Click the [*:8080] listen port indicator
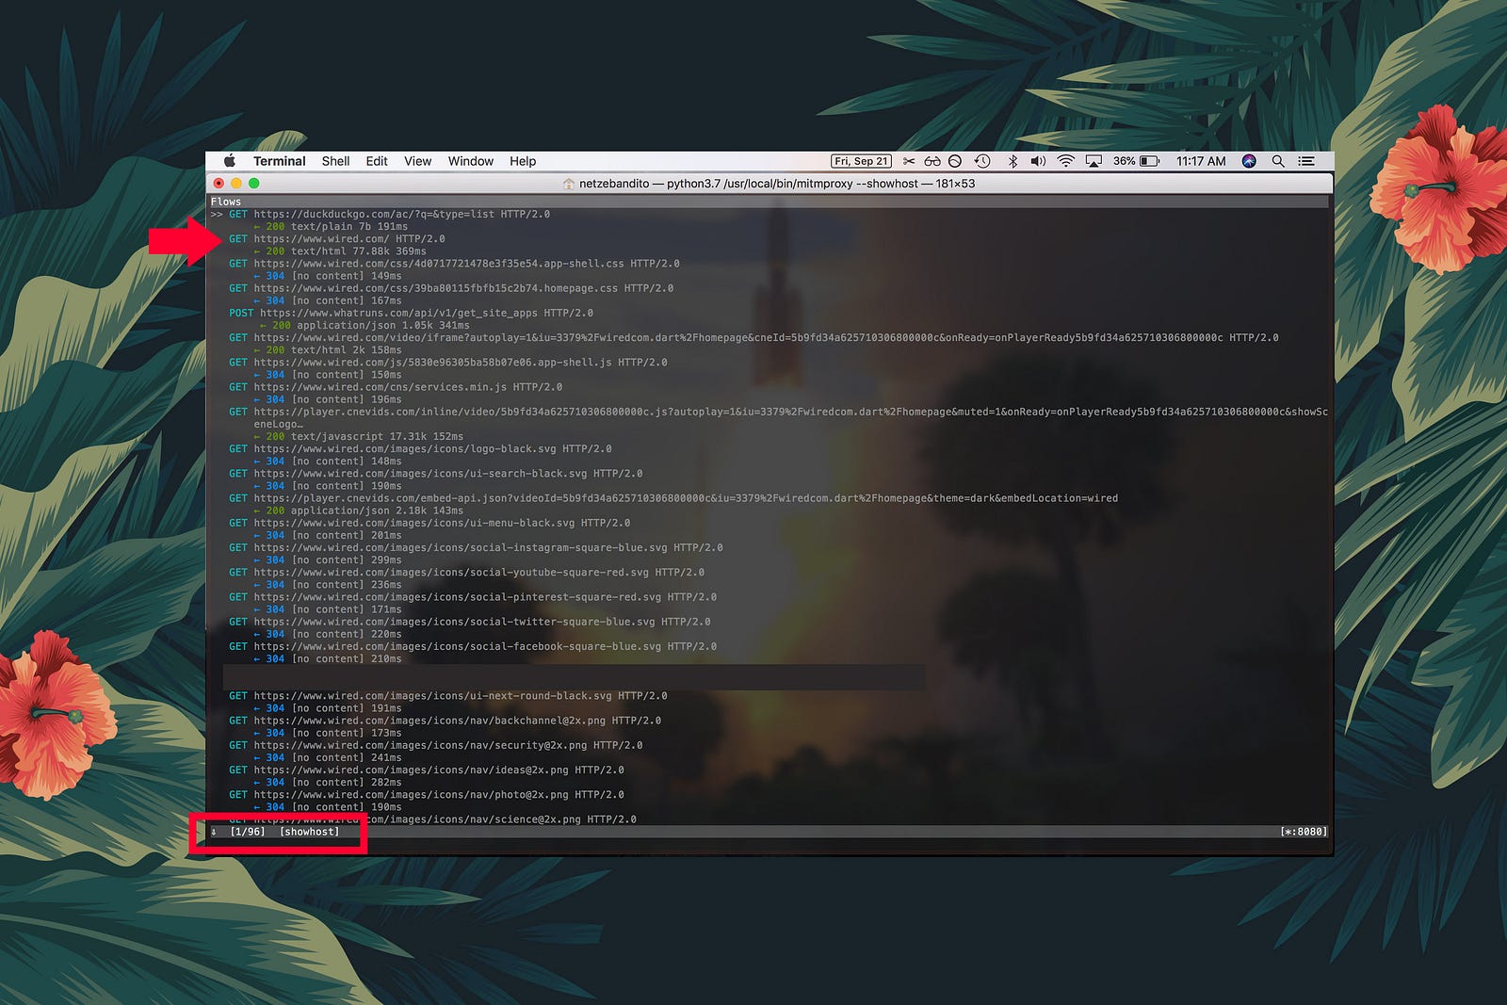Image resolution: width=1507 pixels, height=1005 pixels. click(x=1304, y=832)
